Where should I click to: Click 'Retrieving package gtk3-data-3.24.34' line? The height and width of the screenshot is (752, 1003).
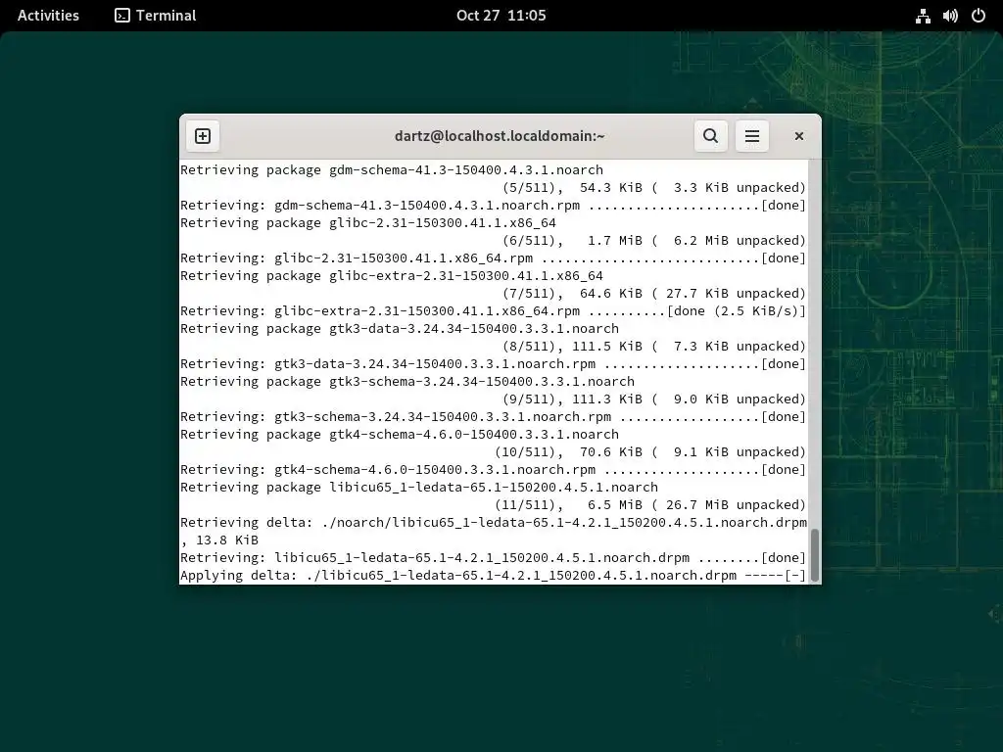click(x=400, y=329)
